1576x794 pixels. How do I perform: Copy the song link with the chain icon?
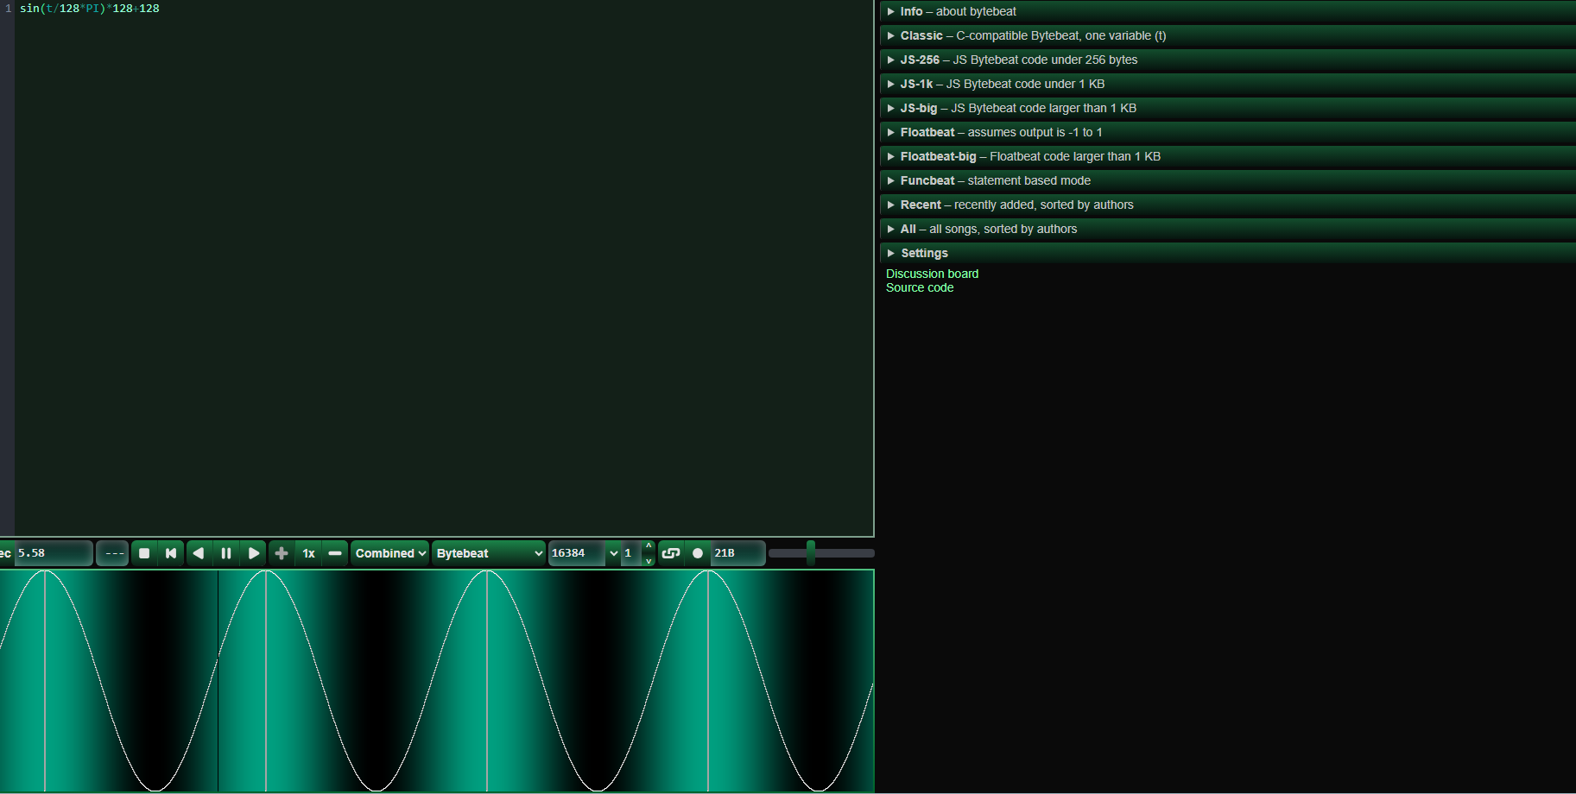671,553
